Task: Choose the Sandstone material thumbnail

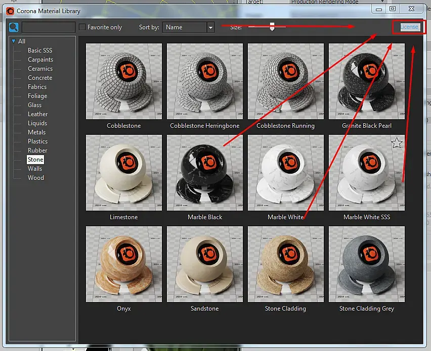Action: click(x=205, y=264)
